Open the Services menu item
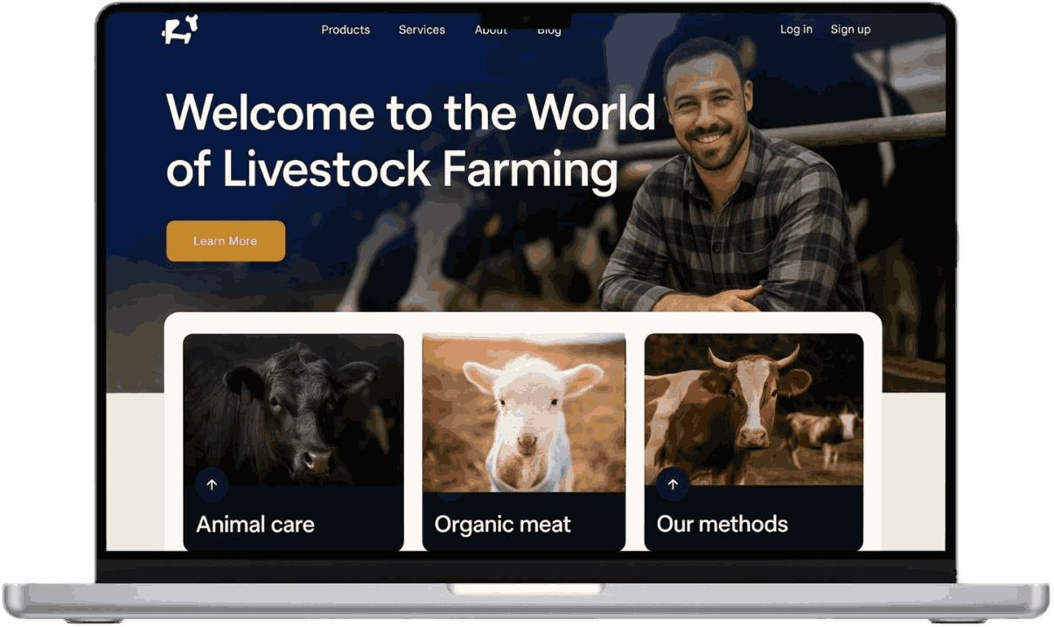Viewport: 1054px width, 627px height. tap(422, 30)
